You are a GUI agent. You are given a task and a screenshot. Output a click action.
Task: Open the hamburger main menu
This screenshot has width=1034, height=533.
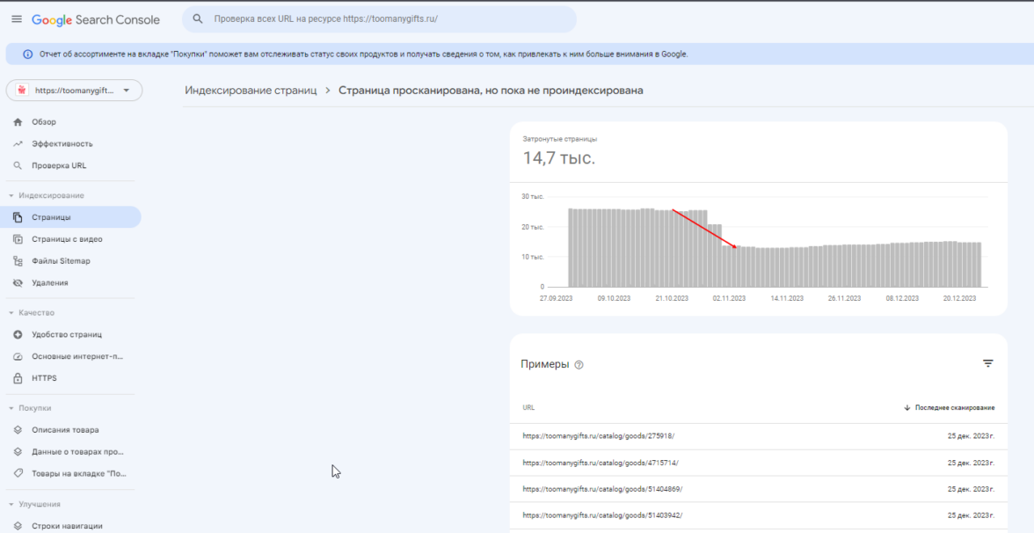pyautogui.click(x=17, y=19)
